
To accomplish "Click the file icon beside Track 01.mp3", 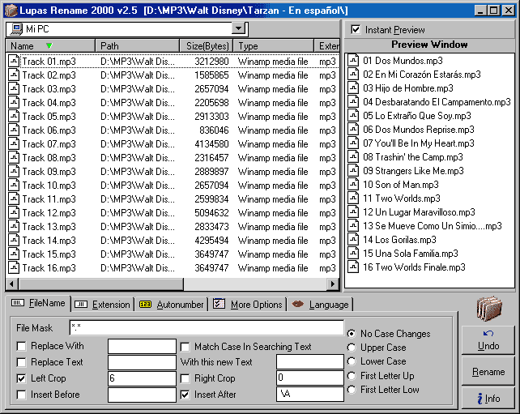I will click(14, 61).
